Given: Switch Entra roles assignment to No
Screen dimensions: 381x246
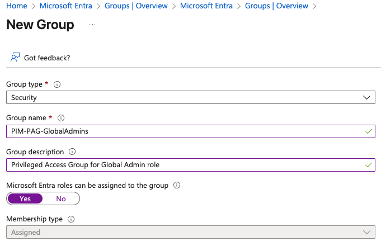Looking at the screenshot, I should pyautogui.click(x=61, y=198).
